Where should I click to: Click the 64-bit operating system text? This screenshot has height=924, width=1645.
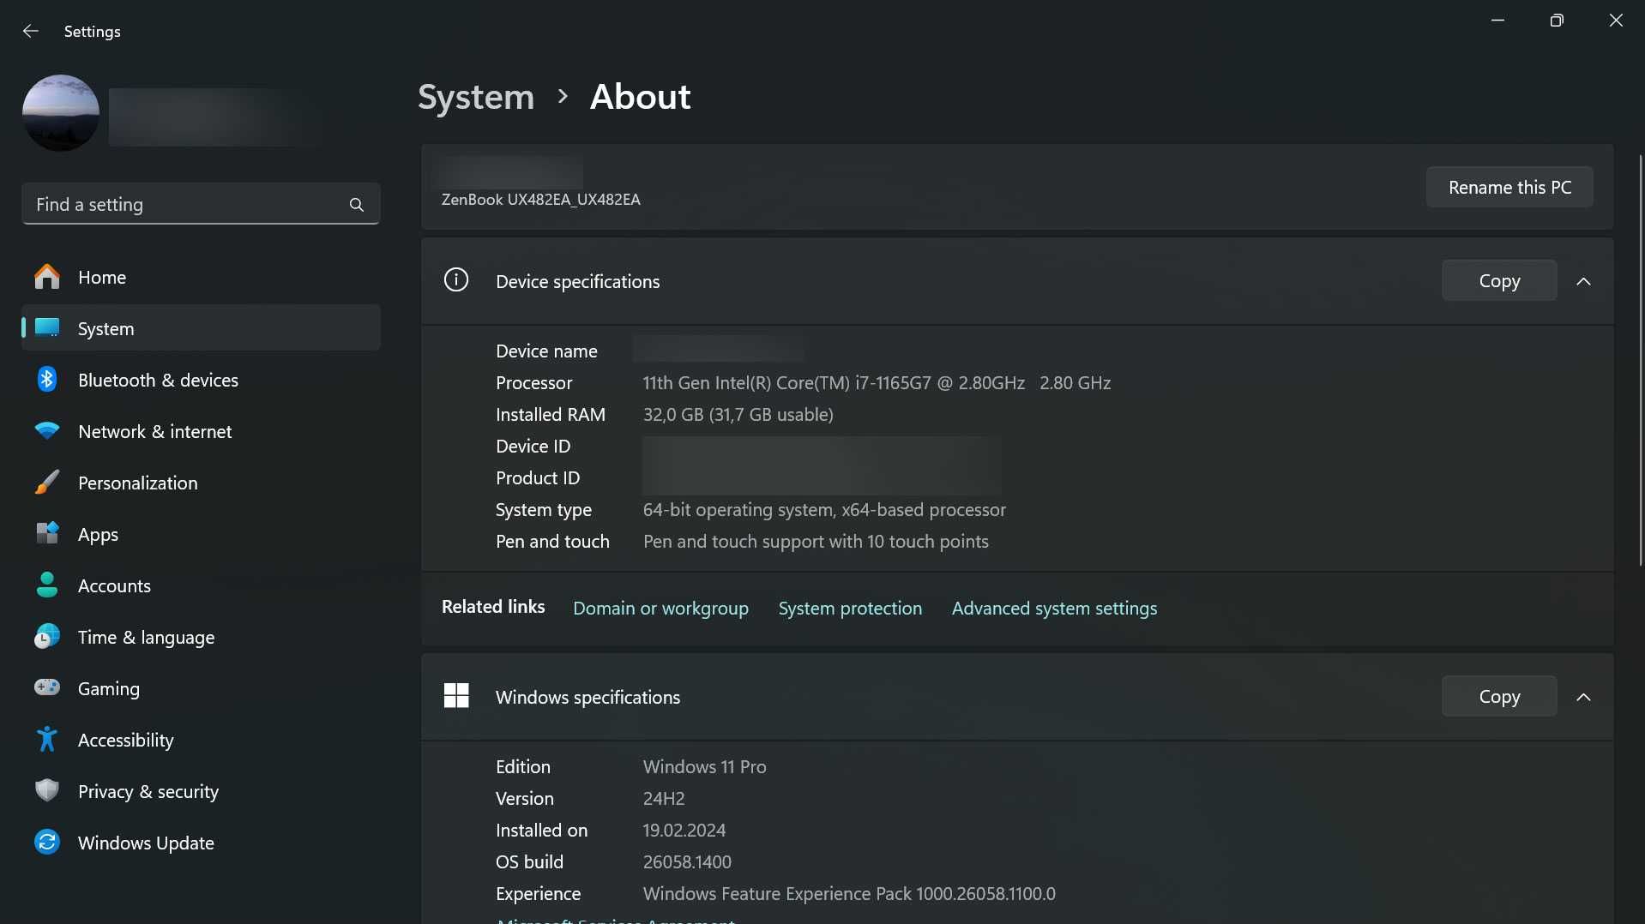click(824, 510)
